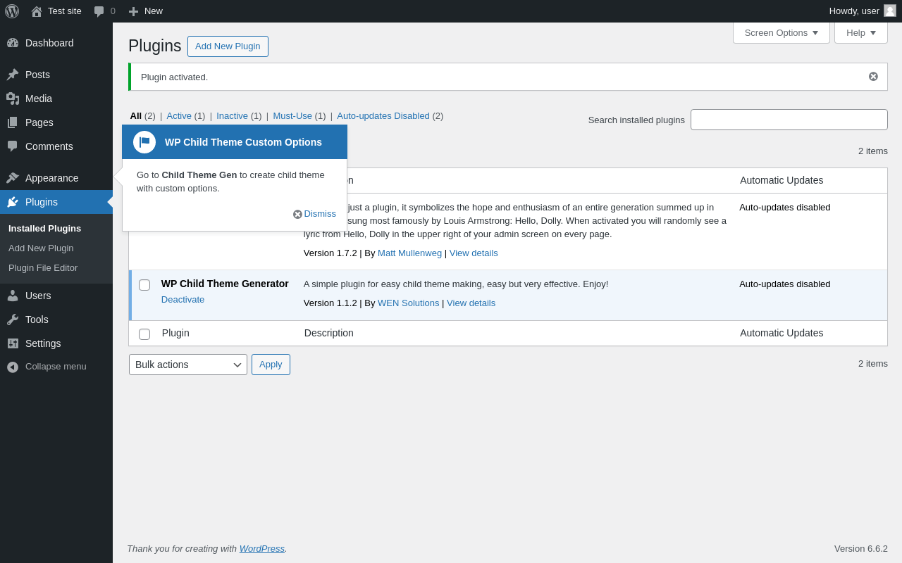View details for Hello Dolly version 1.7.2
902x563 pixels.
pos(474,253)
